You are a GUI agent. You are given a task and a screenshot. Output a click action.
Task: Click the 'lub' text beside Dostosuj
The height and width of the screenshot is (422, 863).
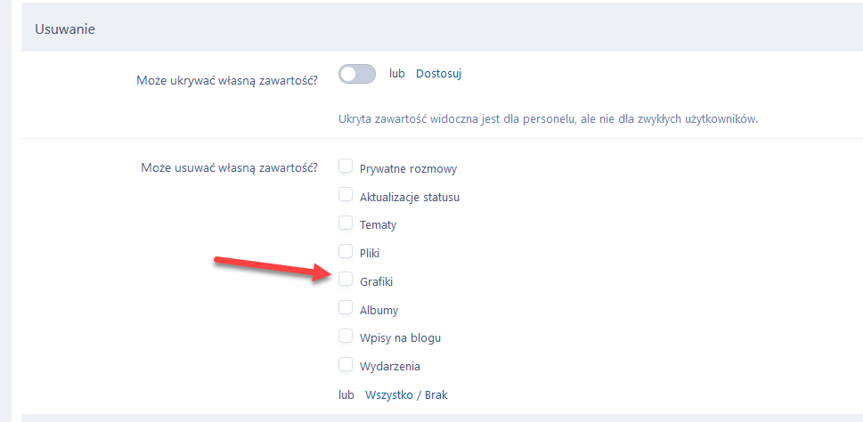(397, 74)
